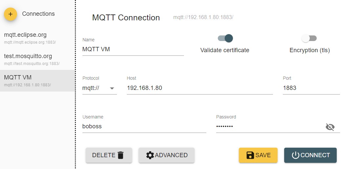Click the power icon on Connect

click(295, 155)
